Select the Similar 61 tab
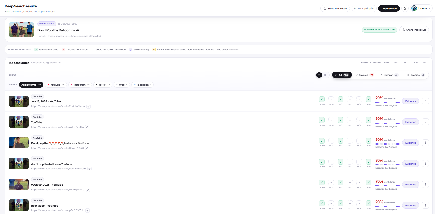 [x=390, y=75]
